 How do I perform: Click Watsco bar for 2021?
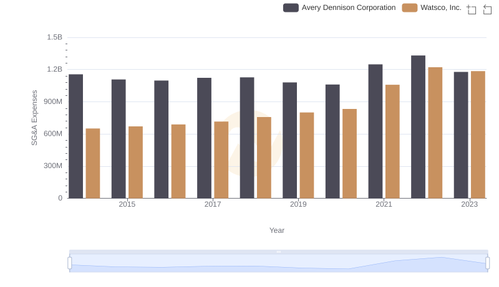[x=392, y=141]
